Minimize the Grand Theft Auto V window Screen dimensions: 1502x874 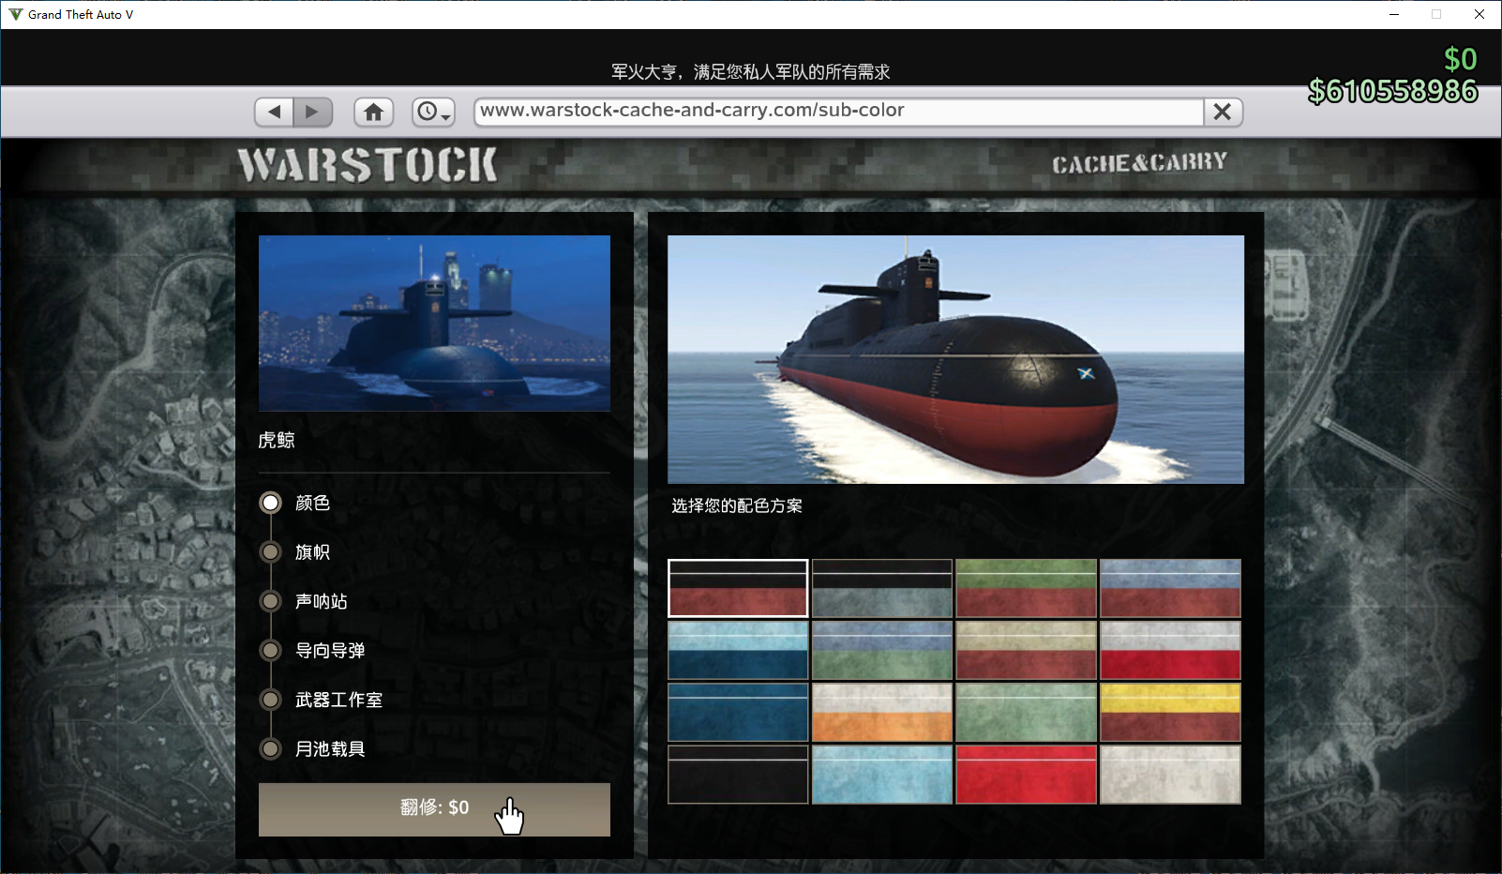(x=1394, y=14)
